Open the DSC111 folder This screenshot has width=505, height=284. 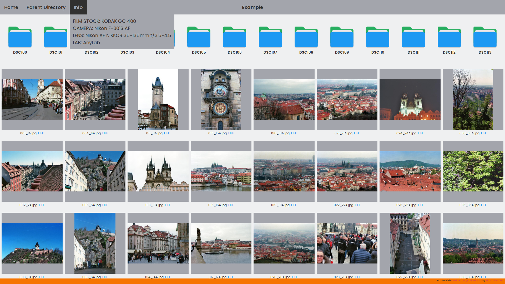click(x=413, y=37)
